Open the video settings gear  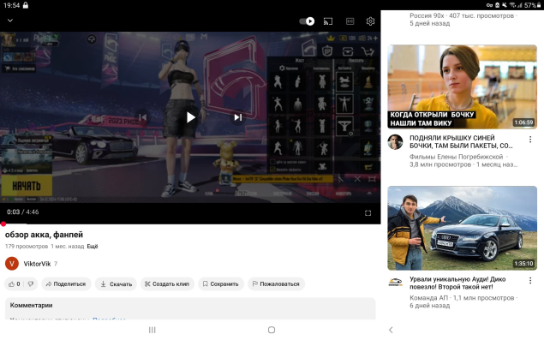pos(370,21)
